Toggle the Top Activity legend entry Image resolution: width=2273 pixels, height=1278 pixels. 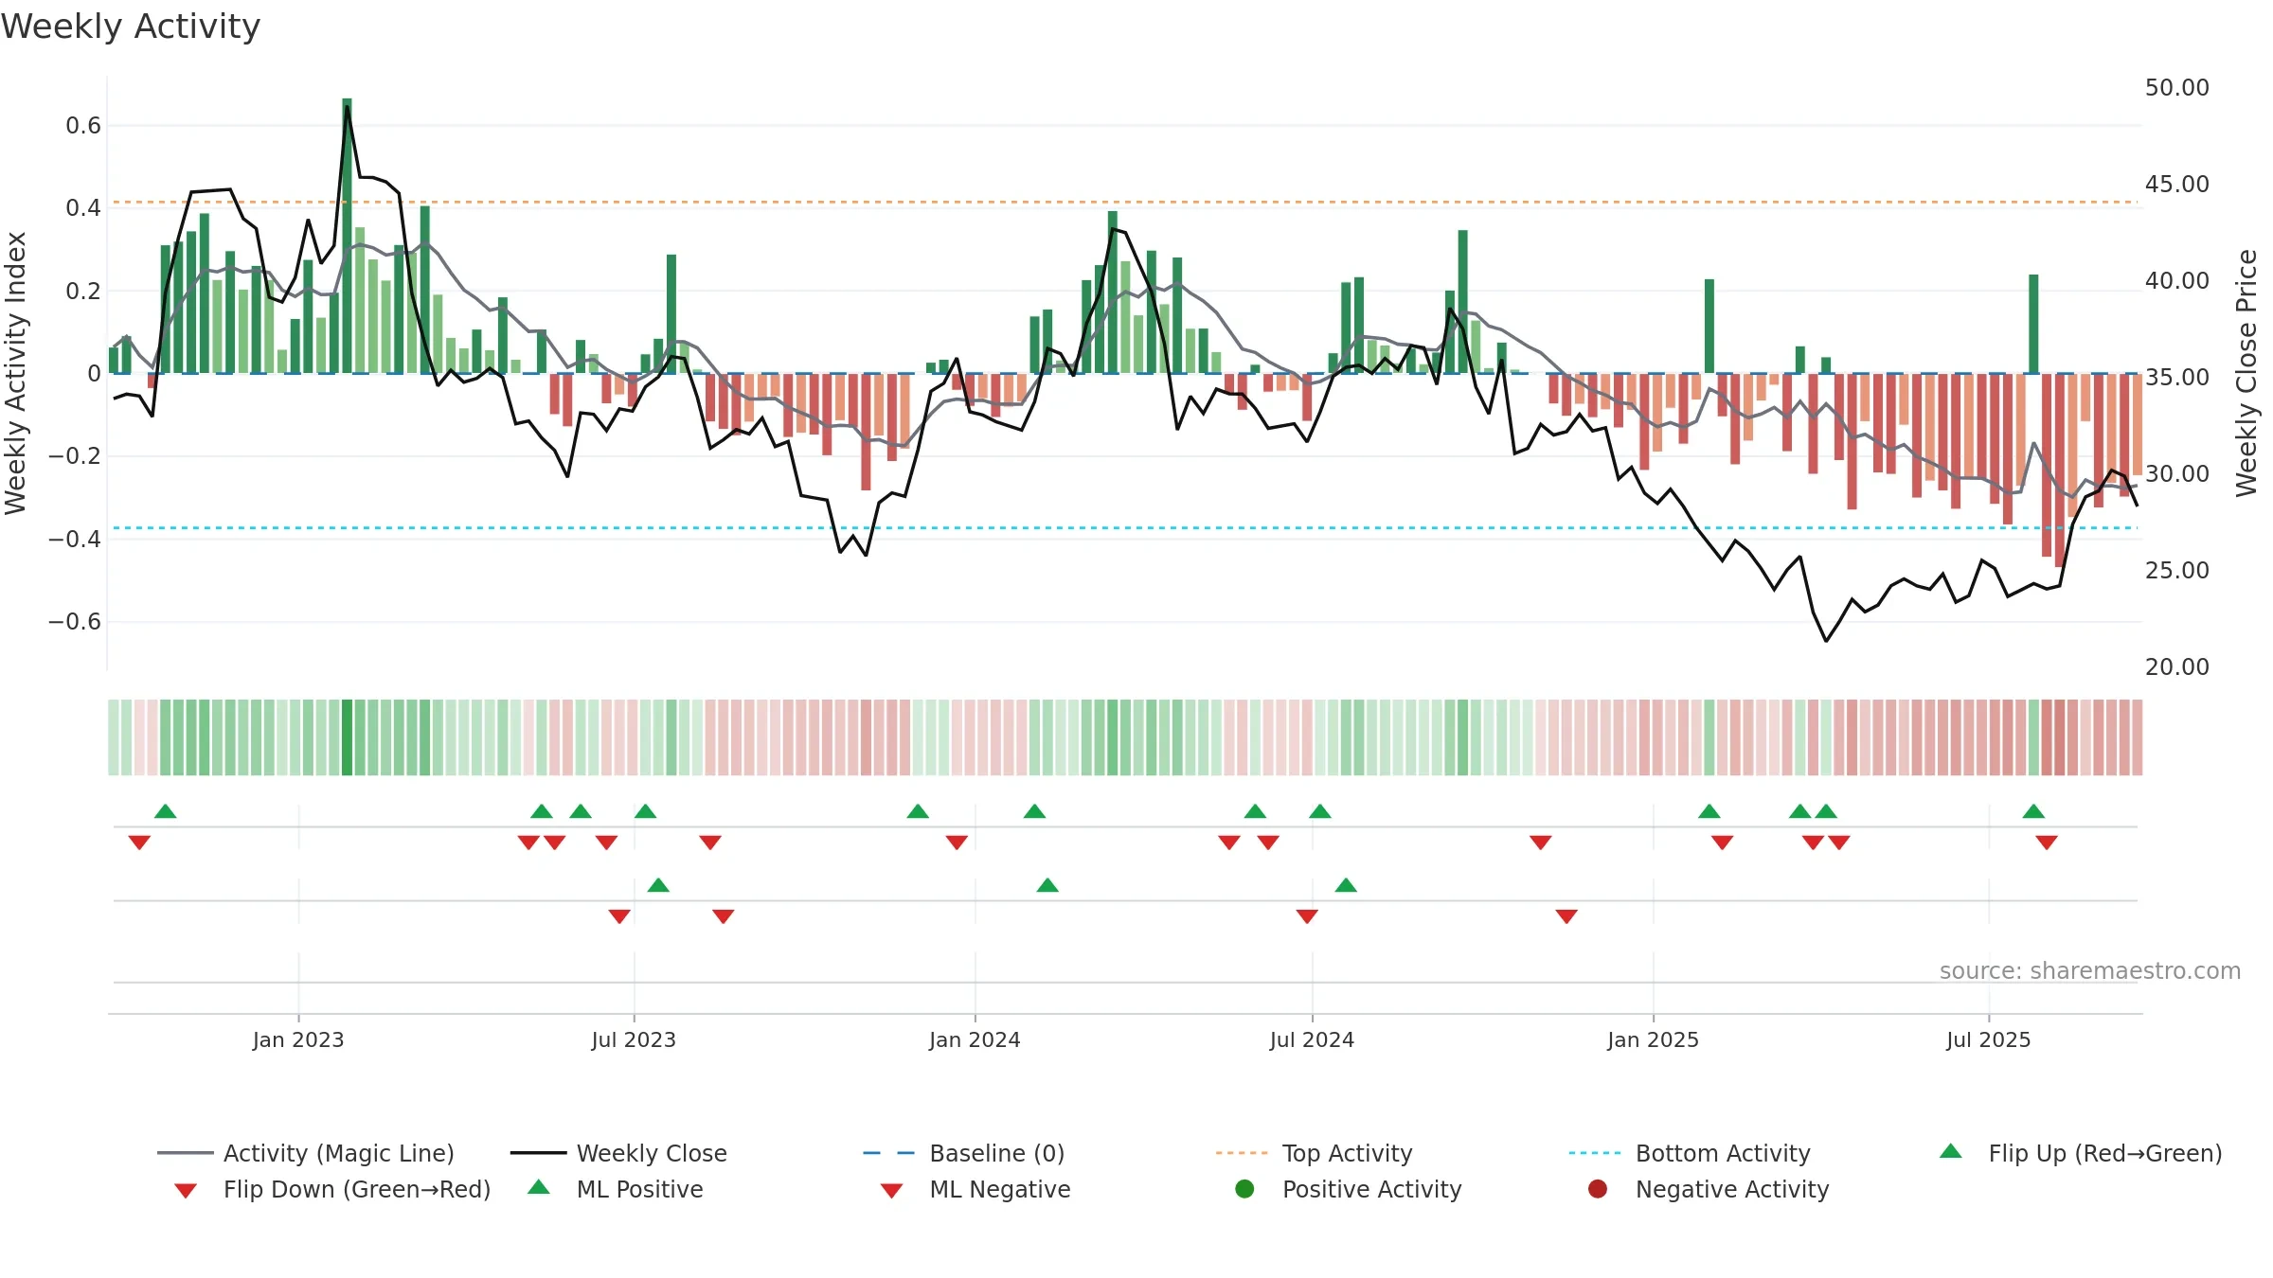(x=1314, y=1153)
